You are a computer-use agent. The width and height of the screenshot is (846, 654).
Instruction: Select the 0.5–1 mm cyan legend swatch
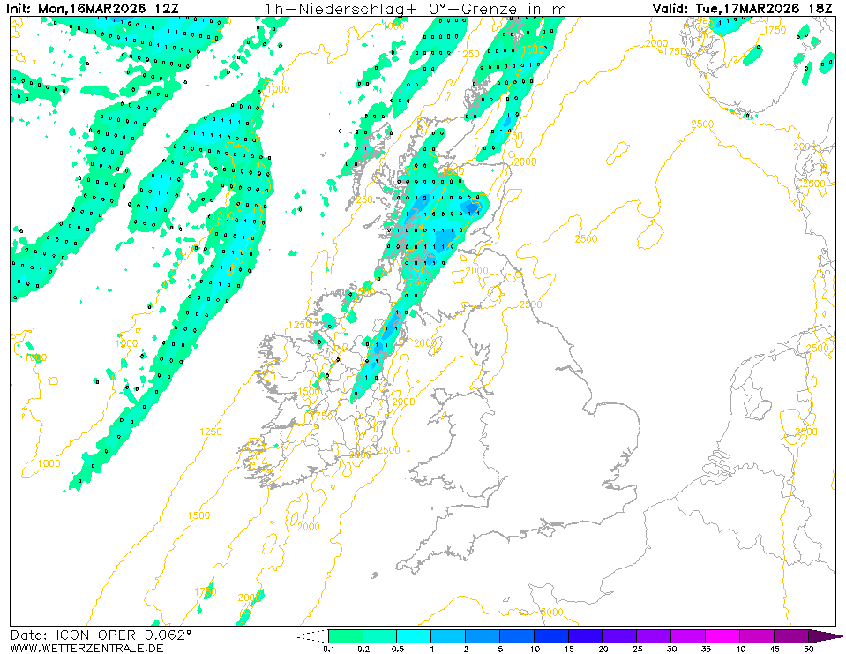click(x=414, y=635)
